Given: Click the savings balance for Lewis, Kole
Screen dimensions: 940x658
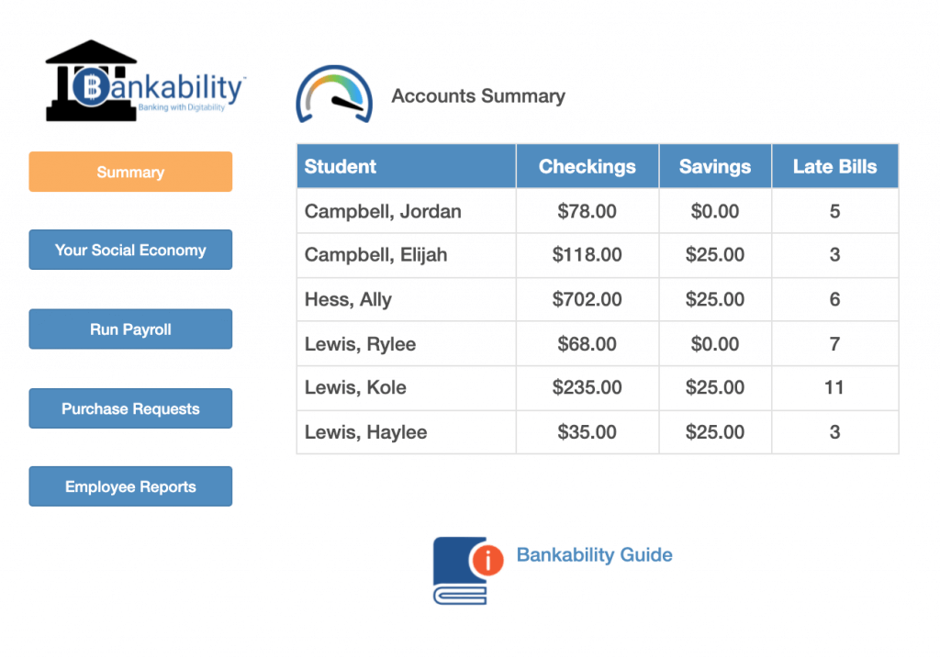Looking at the screenshot, I should point(714,387).
